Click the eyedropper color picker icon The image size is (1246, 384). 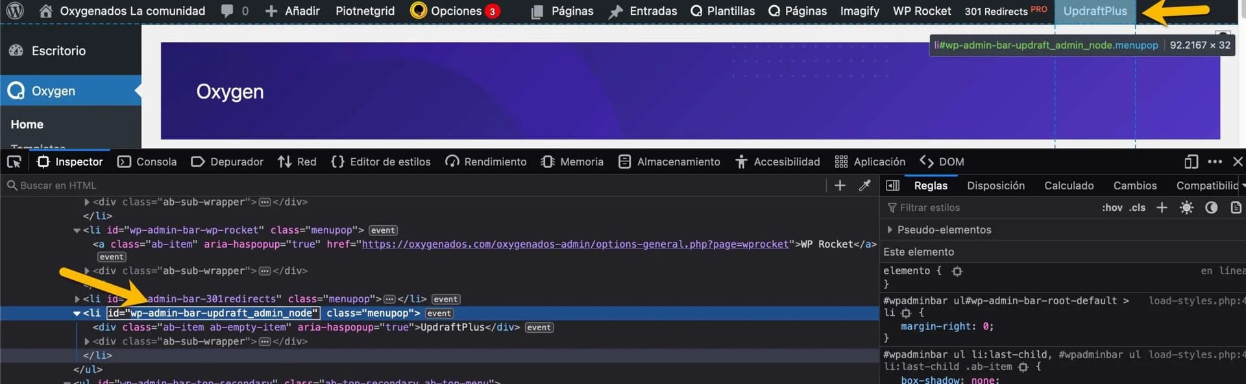(x=864, y=186)
